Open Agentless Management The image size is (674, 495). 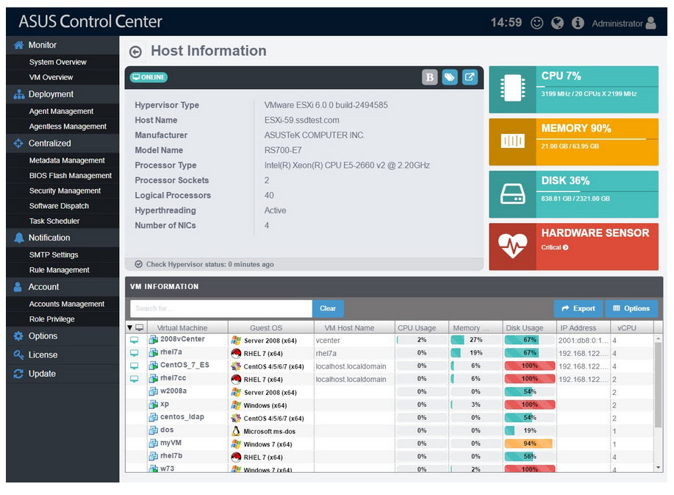click(68, 127)
